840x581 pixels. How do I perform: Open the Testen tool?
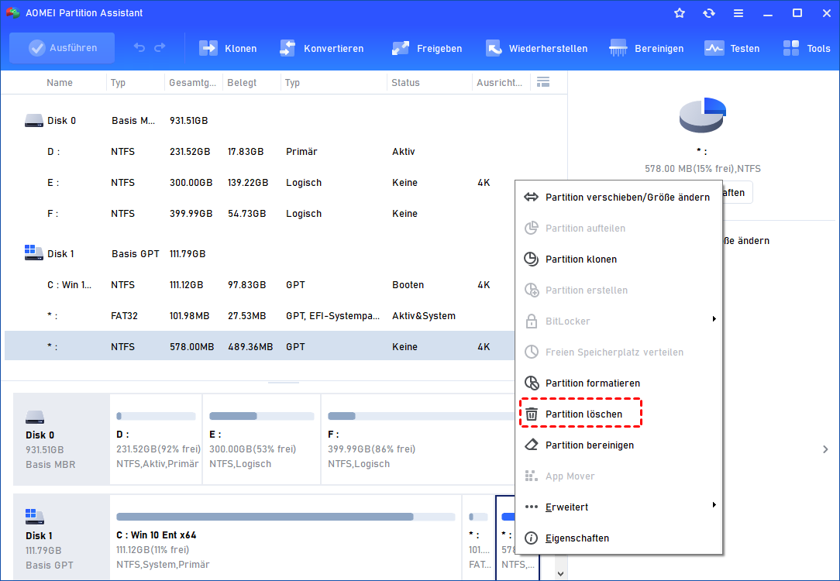coord(732,48)
